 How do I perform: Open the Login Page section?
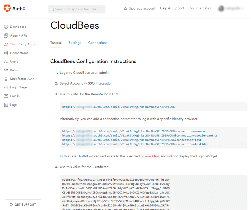[18, 87]
